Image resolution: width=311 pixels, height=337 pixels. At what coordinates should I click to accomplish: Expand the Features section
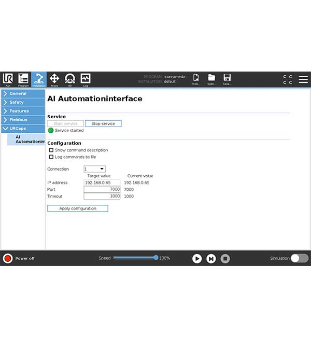point(23,111)
